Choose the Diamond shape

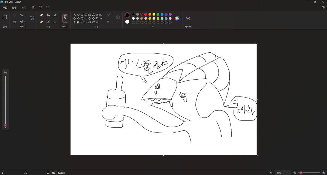75,18
